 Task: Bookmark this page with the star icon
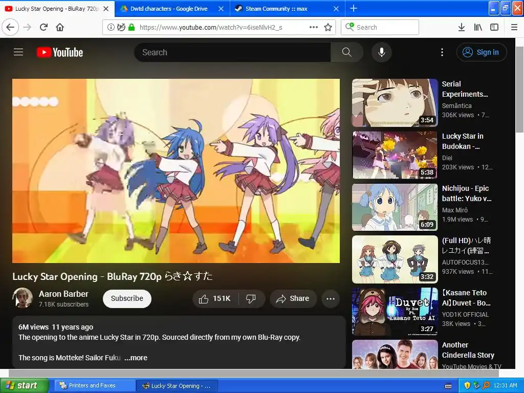(x=328, y=27)
